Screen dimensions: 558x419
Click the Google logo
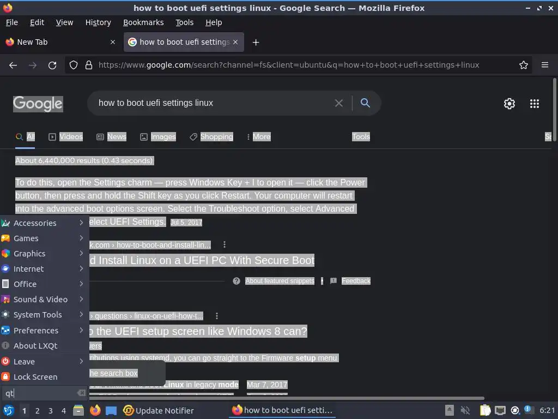pyautogui.click(x=38, y=104)
